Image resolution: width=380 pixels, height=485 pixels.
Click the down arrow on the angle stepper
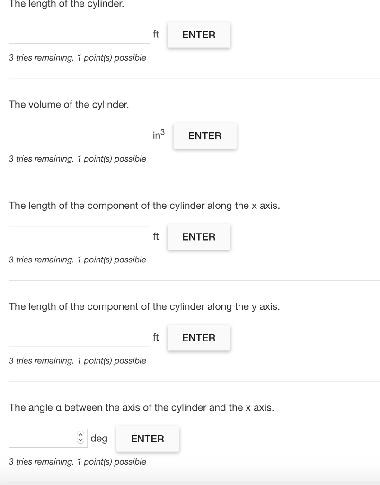click(x=80, y=440)
